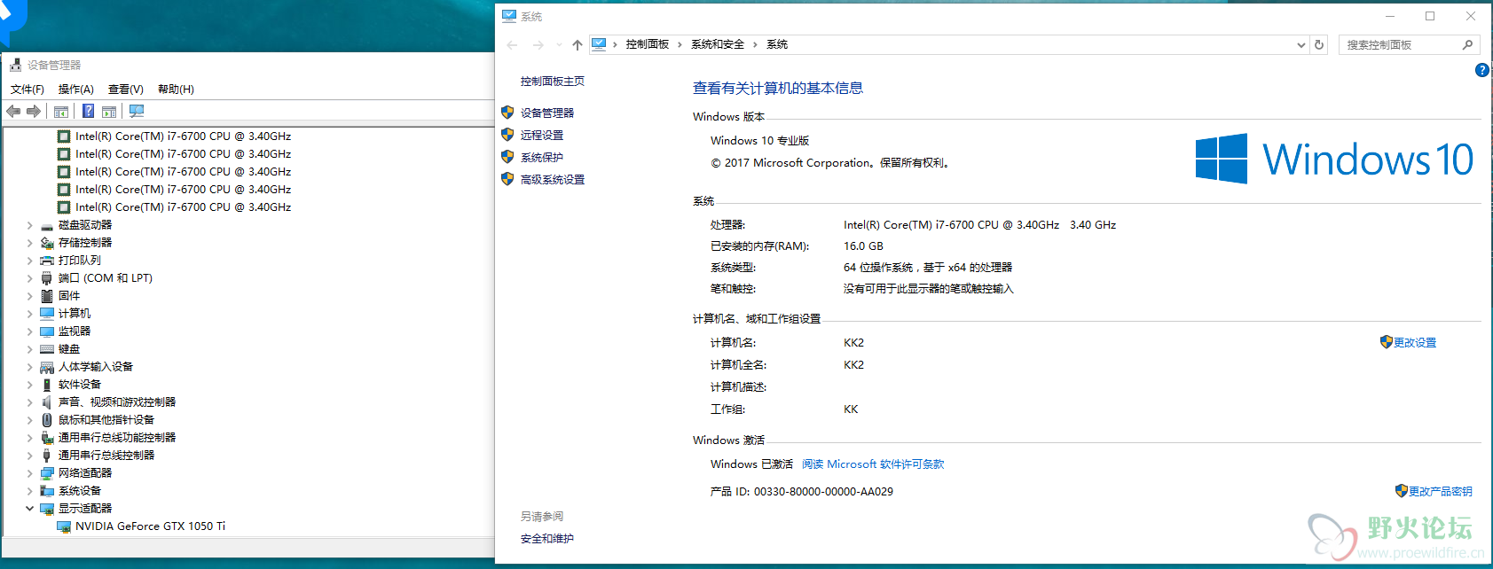The image size is (1493, 569).
Task: Click the blue help icon in System window
Action: click(x=1481, y=70)
